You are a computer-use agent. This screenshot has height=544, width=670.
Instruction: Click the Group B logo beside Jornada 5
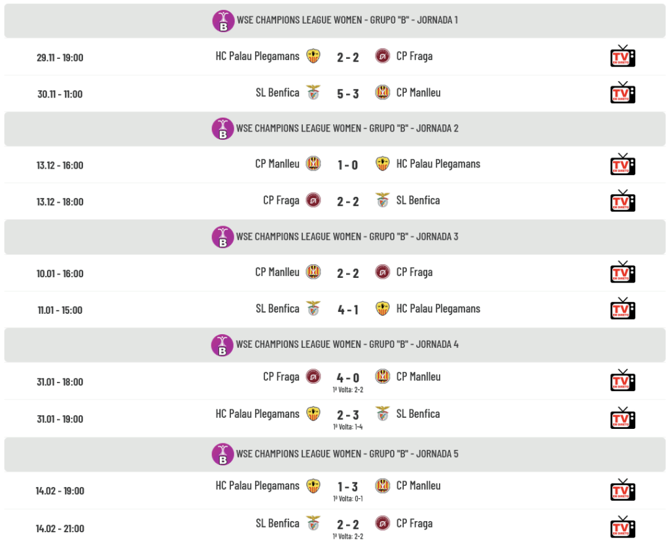tap(223, 454)
